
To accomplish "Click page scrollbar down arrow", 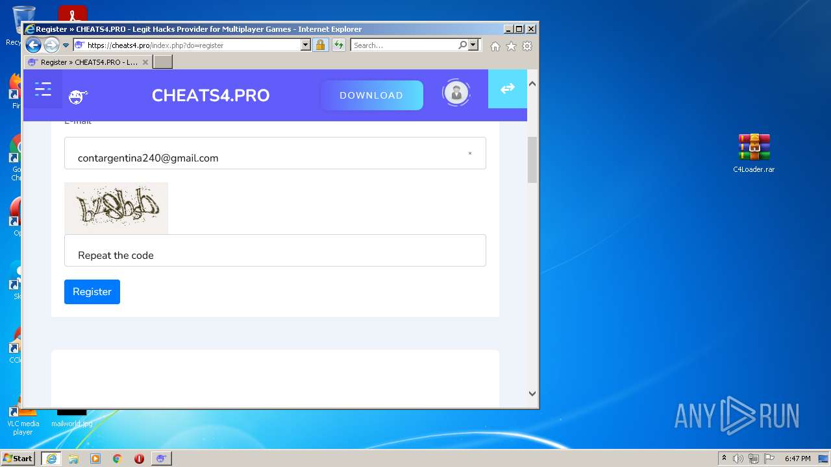I will (532, 393).
